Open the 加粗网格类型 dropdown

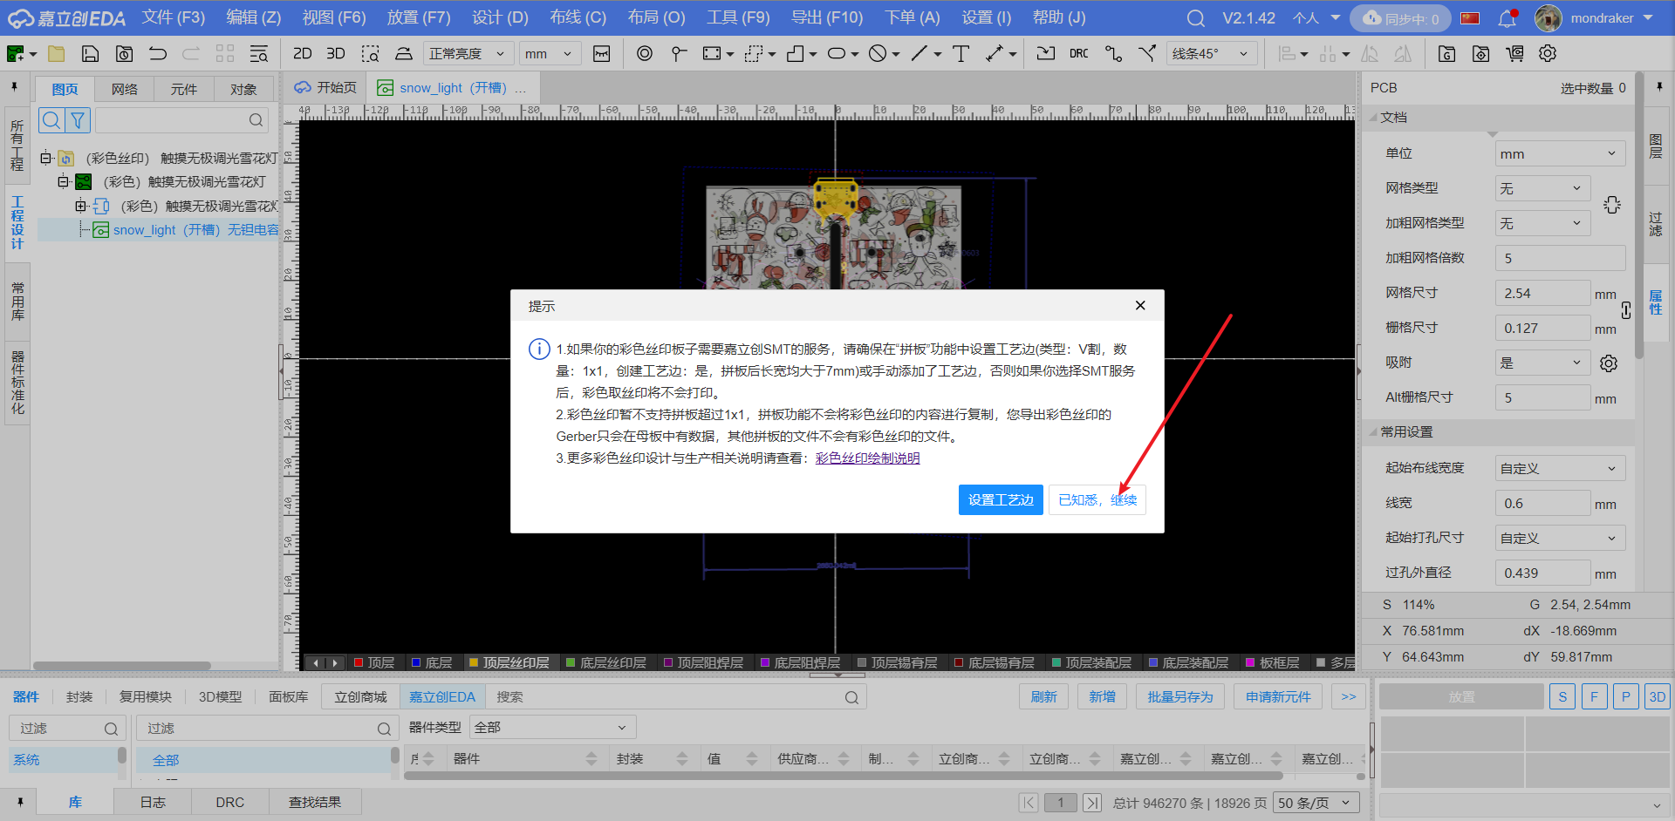(x=1542, y=223)
